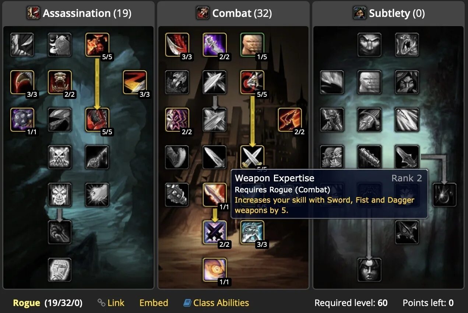
Task: Click the Embed link
Action: [x=154, y=303]
